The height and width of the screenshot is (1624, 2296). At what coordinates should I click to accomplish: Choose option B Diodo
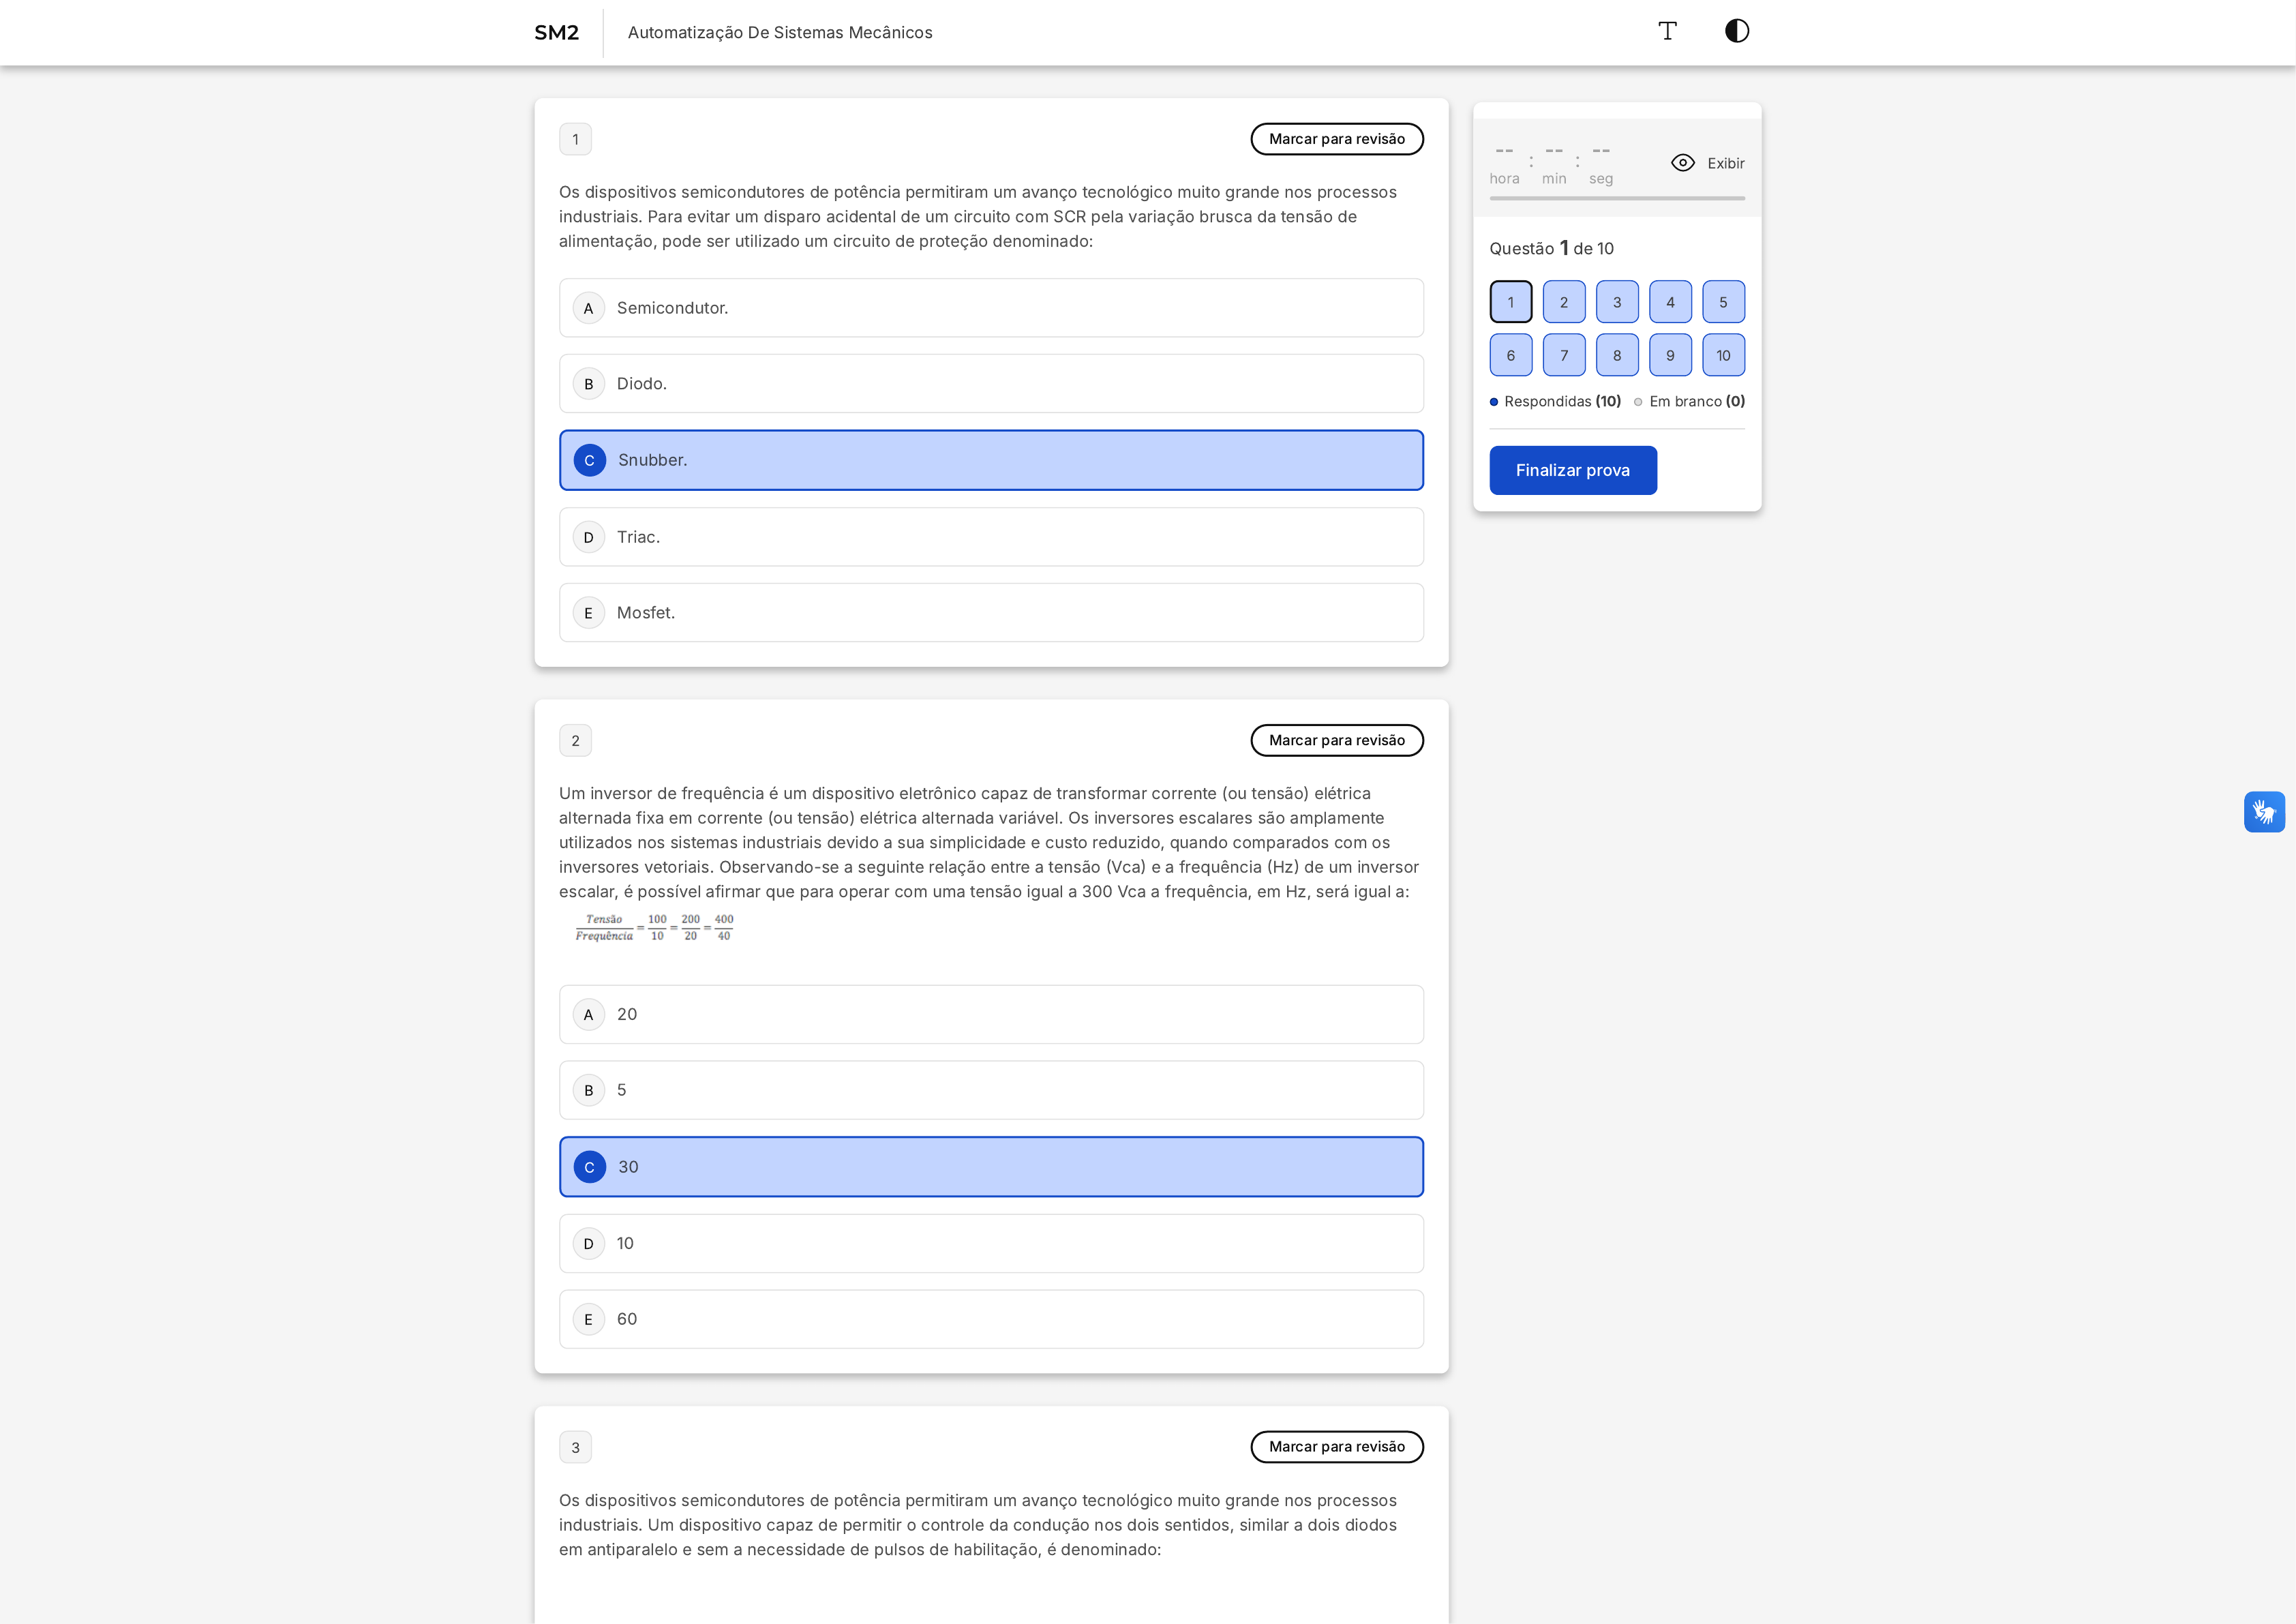click(x=990, y=384)
